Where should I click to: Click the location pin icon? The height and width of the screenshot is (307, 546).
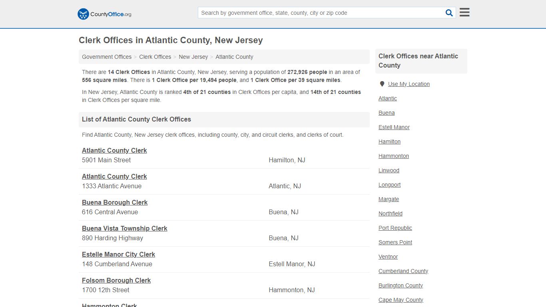pyautogui.click(x=382, y=84)
